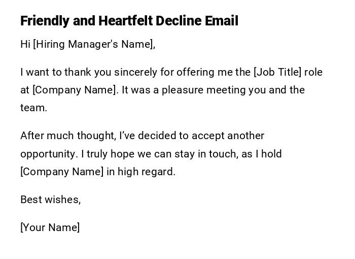Image resolution: width=355 pixels, height=259 pixels.
Task: Click the word "Hi" in the greeting
Action: (25, 44)
